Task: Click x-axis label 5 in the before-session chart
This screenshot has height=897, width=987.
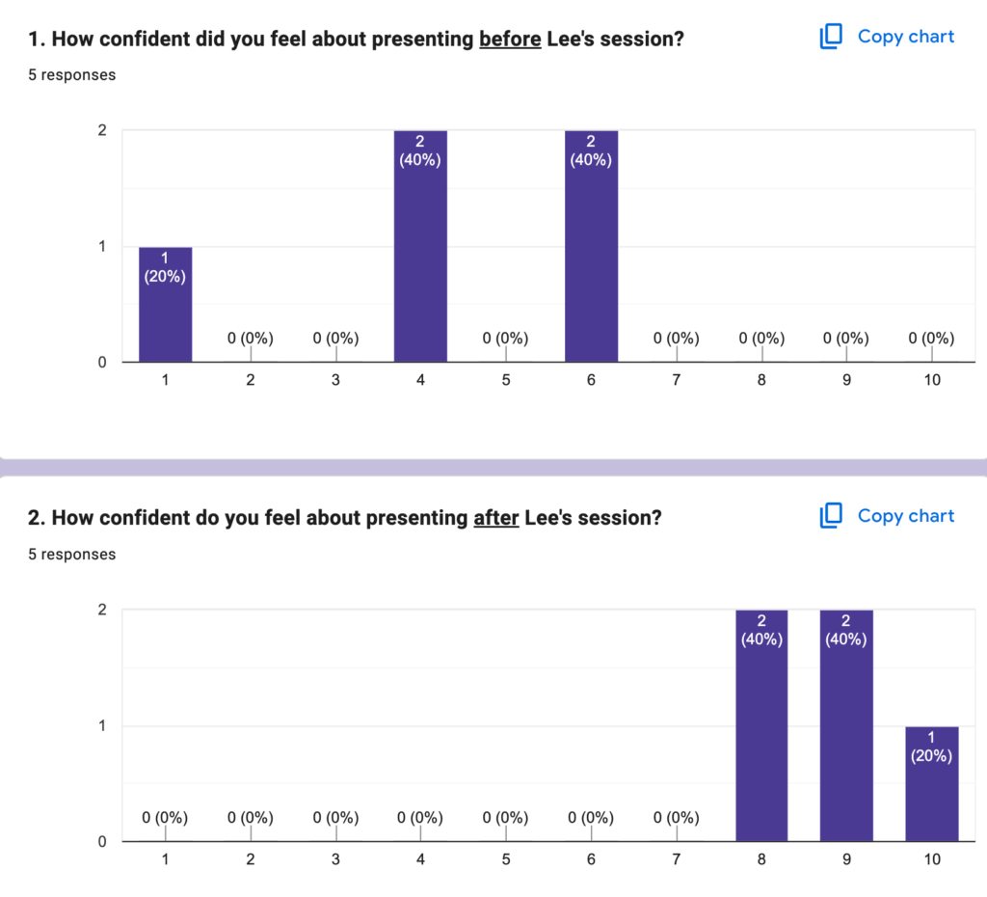Action: click(x=505, y=380)
